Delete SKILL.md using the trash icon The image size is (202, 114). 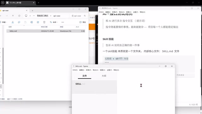point(44,22)
